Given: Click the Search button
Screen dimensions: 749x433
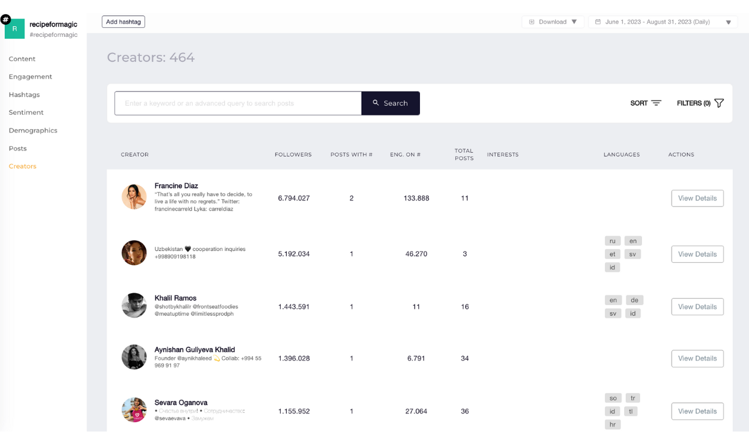Looking at the screenshot, I should pos(390,103).
